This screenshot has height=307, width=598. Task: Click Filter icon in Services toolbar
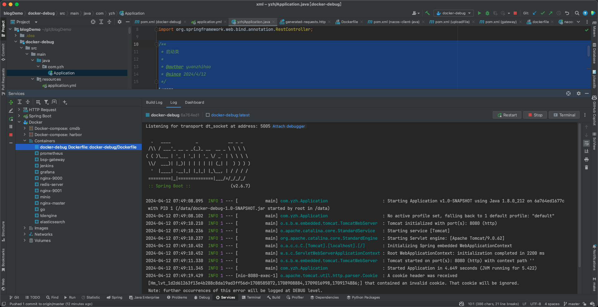pos(46,102)
